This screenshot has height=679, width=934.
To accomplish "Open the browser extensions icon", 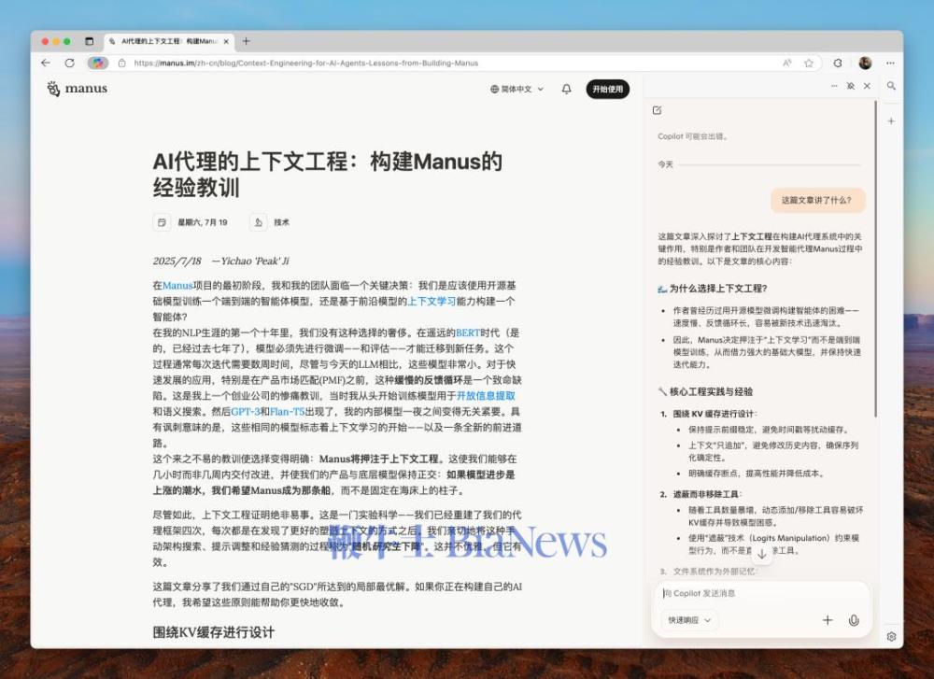I will tap(838, 63).
